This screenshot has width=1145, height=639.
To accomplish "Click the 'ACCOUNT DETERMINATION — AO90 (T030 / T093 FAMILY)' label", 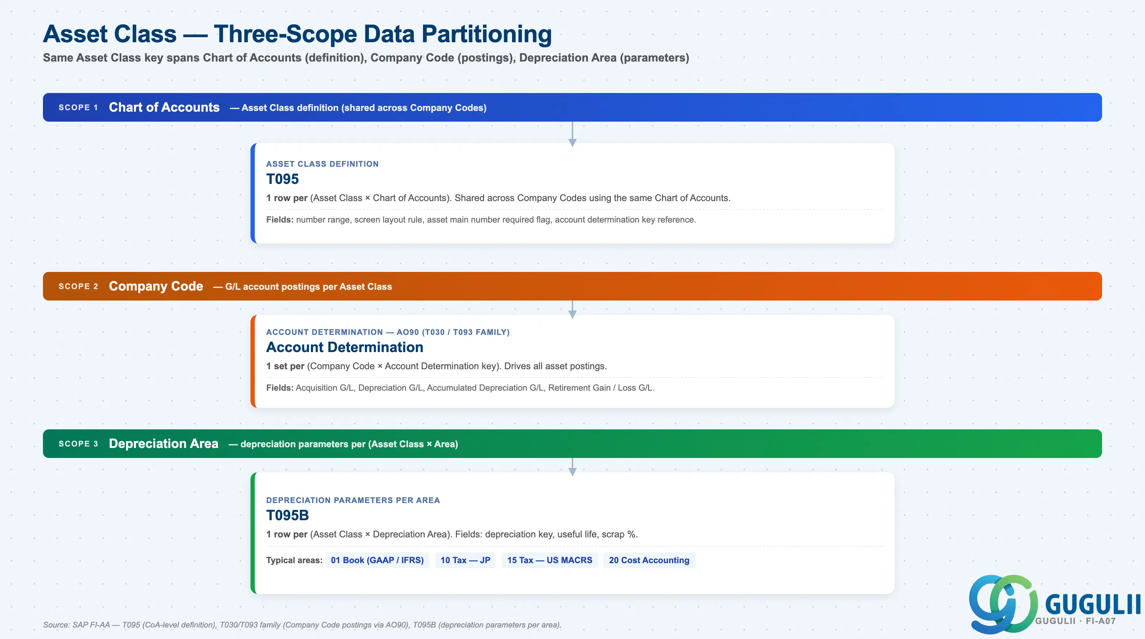I will (x=388, y=332).
